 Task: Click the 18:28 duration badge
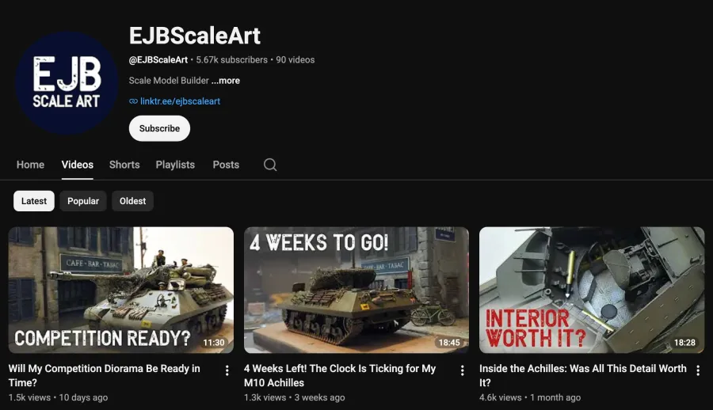[x=684, y=342]
